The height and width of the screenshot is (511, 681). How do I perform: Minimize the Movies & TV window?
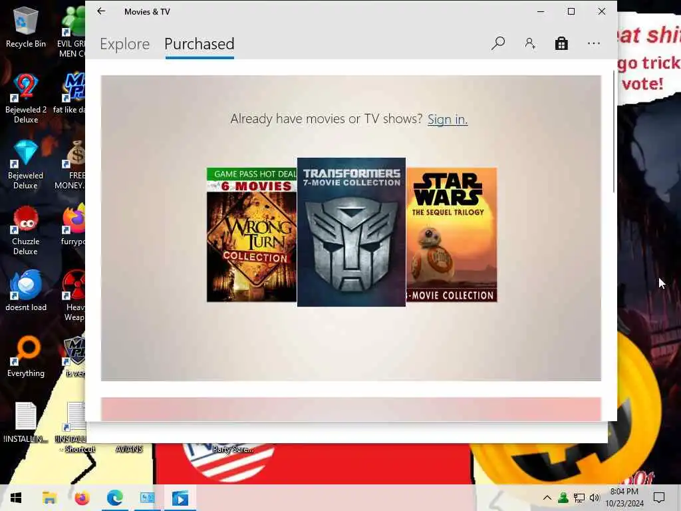tap(541, 12)
